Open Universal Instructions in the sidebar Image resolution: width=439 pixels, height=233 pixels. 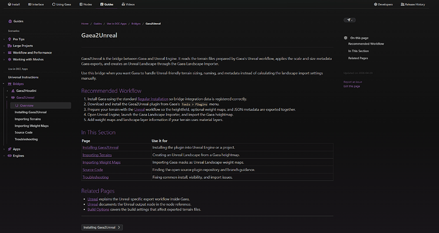click(24, 77)
